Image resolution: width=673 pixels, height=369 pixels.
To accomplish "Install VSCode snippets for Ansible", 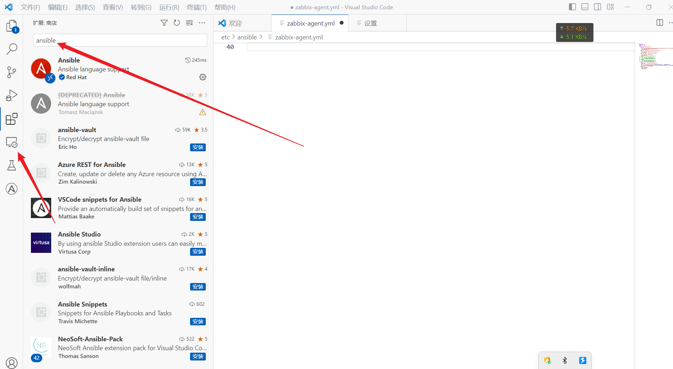I will click(x=198, y=217).
